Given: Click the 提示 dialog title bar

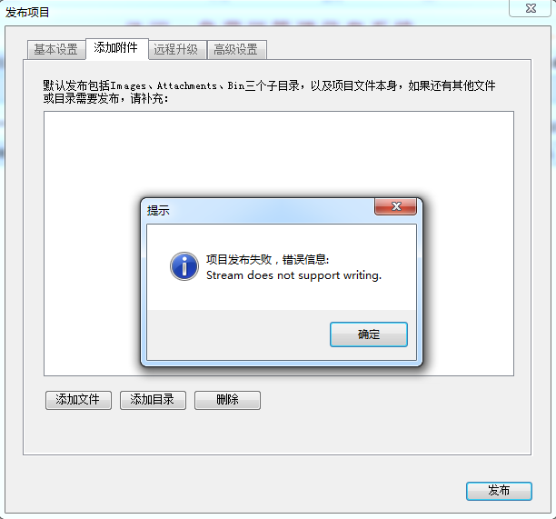Looking at the screenshot, I should coord(257,210).
